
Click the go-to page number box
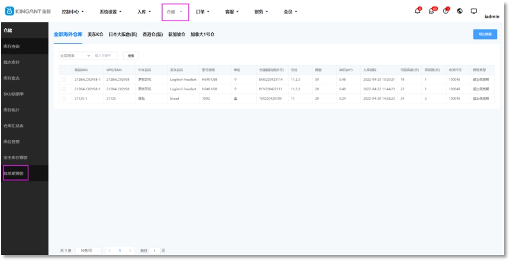154,250
